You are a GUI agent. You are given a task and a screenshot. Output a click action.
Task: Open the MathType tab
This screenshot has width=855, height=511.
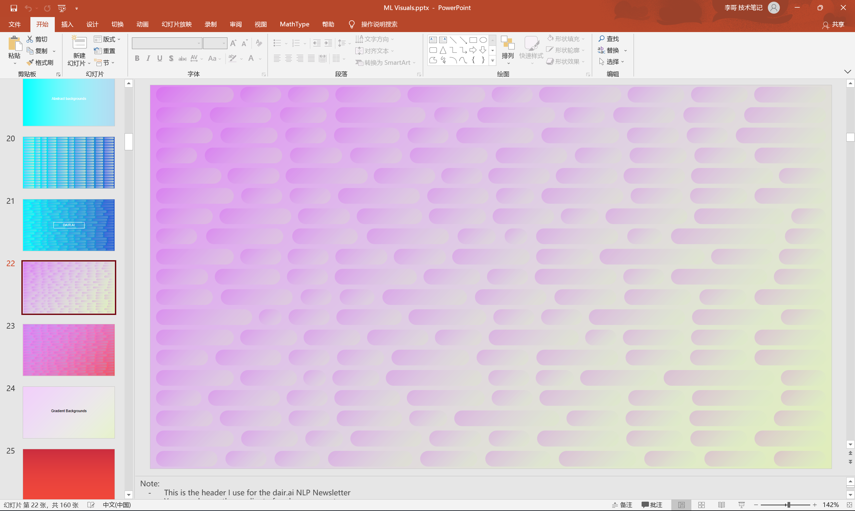tap(295, 24)
